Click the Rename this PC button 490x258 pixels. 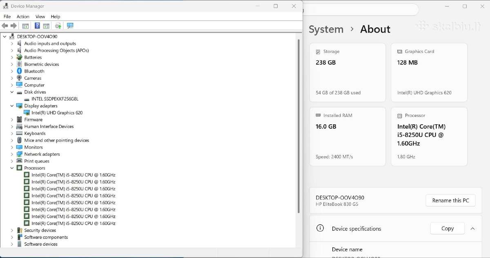451,201
